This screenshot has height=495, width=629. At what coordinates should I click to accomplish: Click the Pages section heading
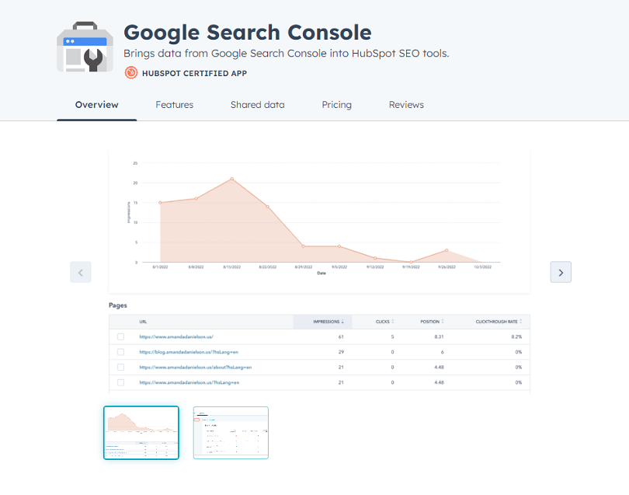[117, 305]
